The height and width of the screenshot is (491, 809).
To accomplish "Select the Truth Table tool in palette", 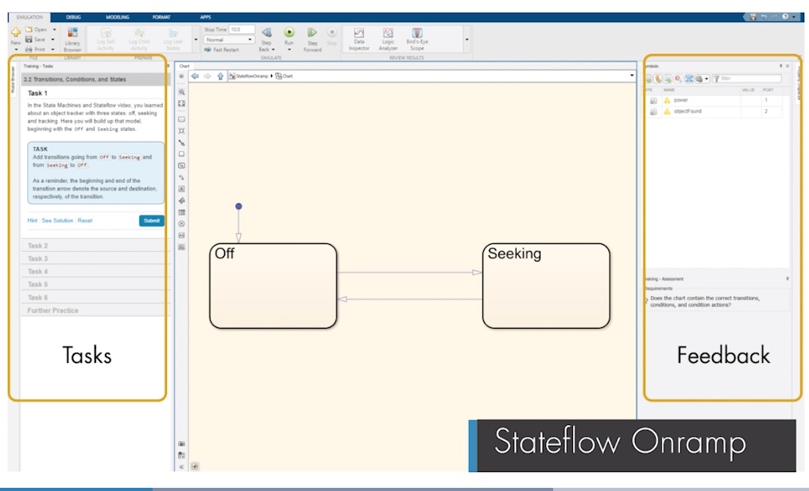I will point(182,212).
